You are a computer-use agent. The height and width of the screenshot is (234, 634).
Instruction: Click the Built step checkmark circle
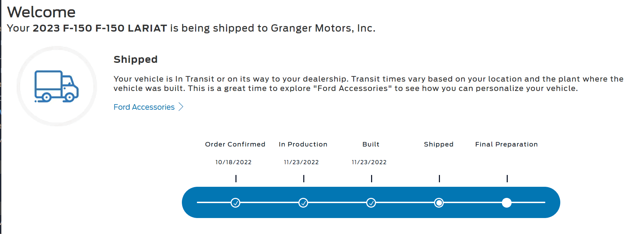pyautogui.click(x=371, y=203)
